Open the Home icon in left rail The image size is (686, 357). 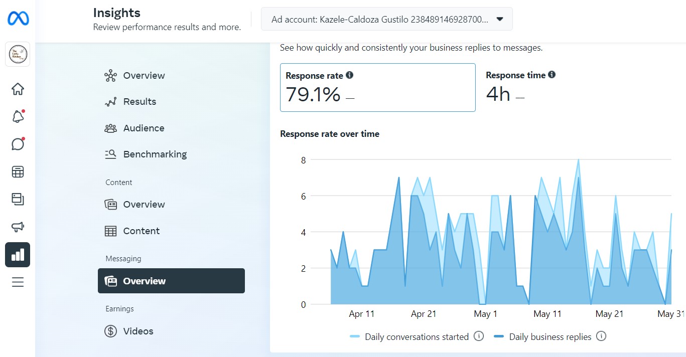[x=18, y=89]
